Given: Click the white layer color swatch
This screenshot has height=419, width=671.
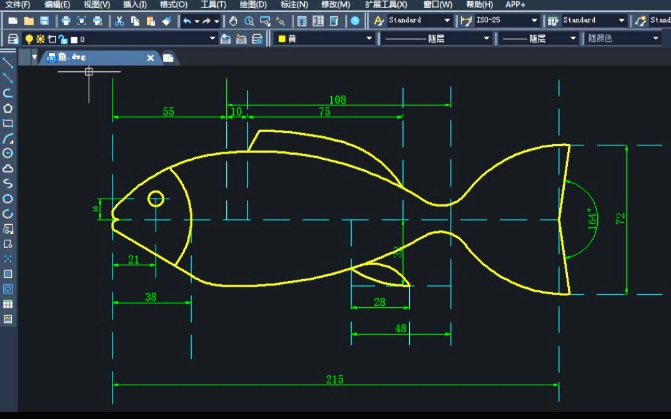Looking at the screenshot, I should point(74,40).
